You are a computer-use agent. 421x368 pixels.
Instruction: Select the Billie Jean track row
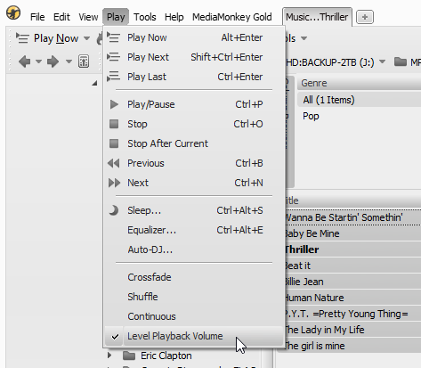[352, 282]
